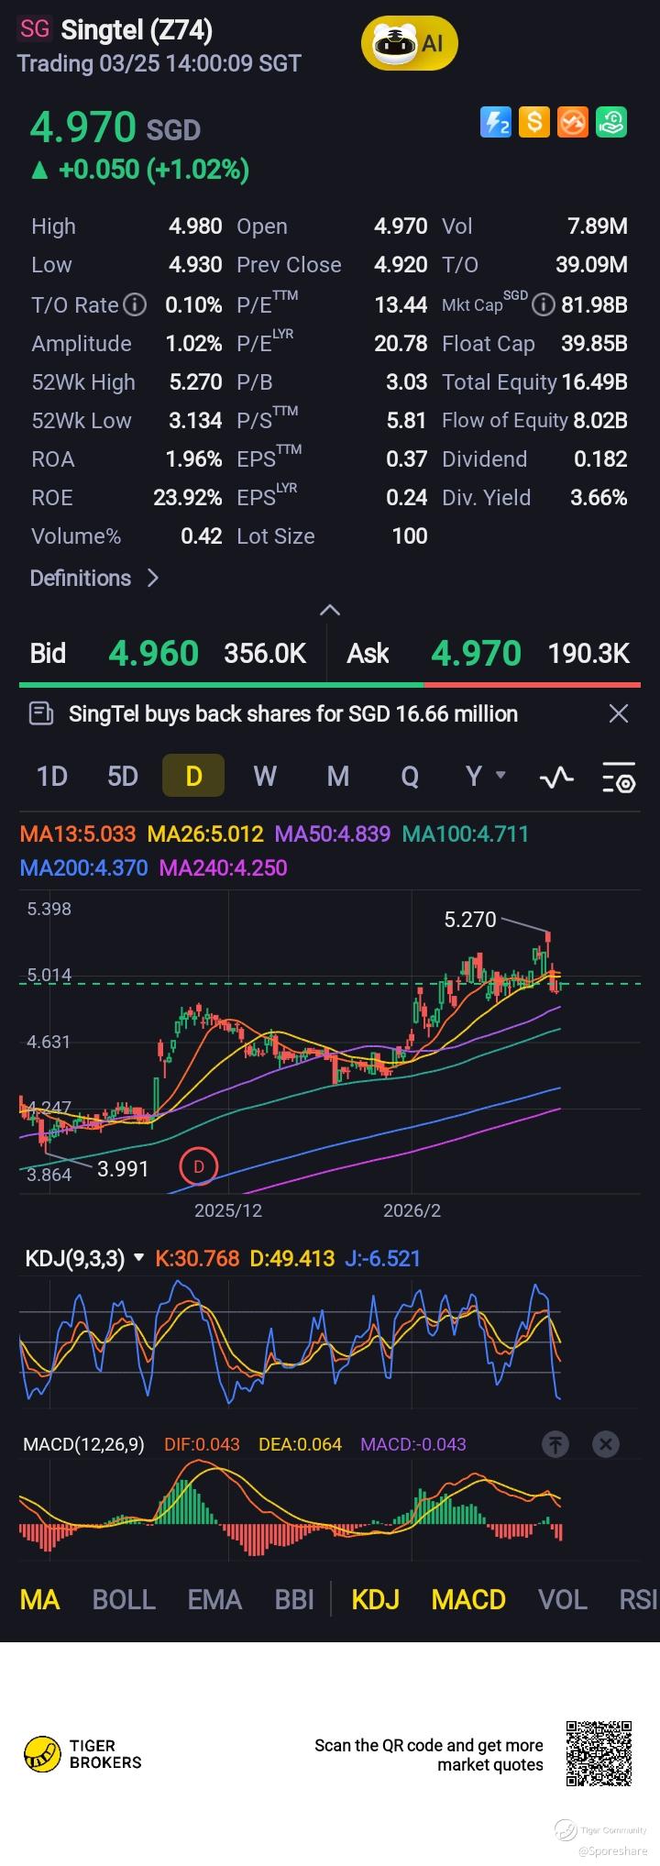Tap the Ask price 4.970

(x=477, y=653)
